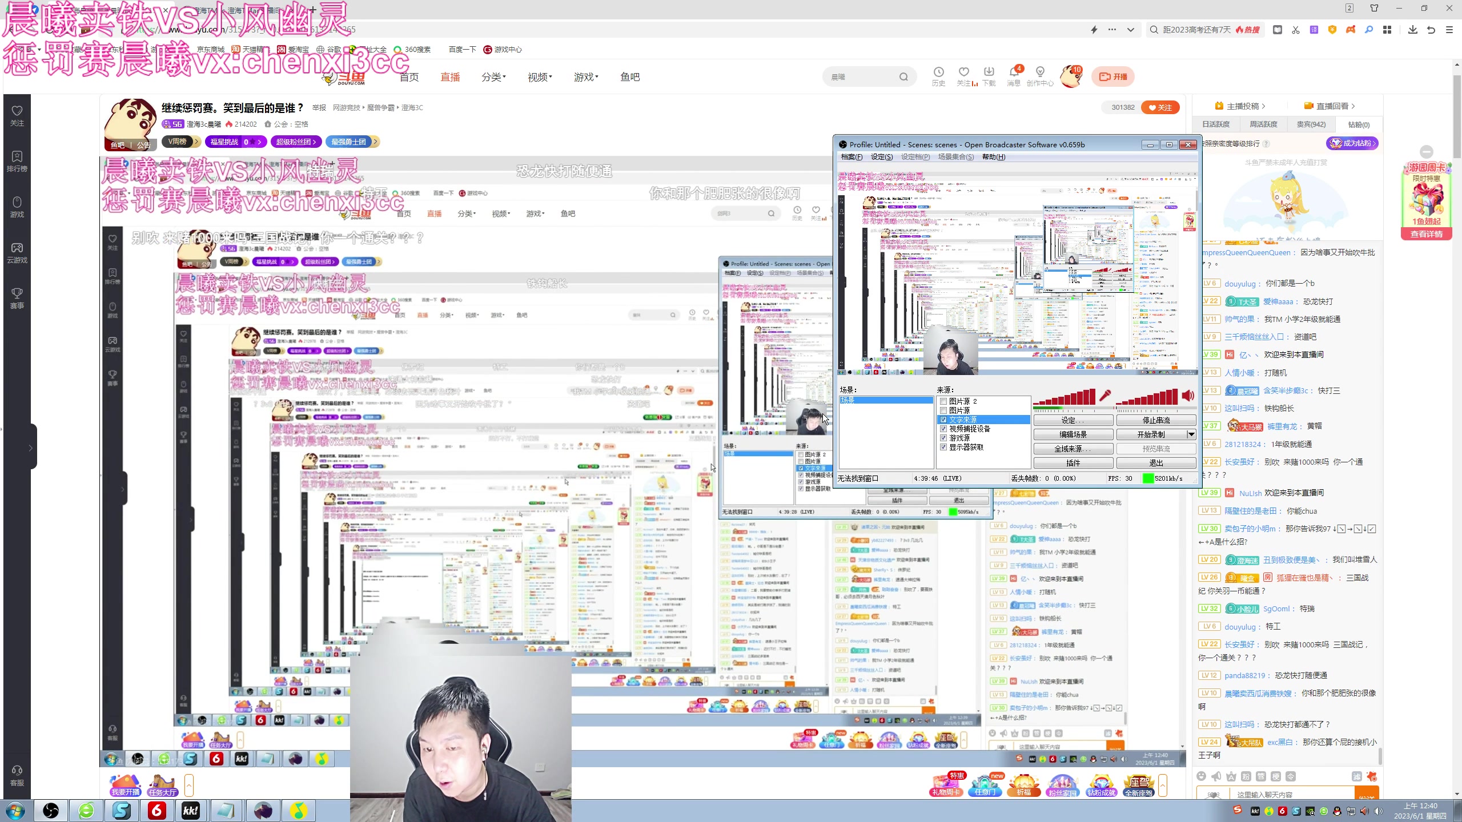Viewport: 1462px width, 822px height.
Task: Expand dropdown arrow beside 开始录制
Action: pyautogui.click(x=1191, y=434)
